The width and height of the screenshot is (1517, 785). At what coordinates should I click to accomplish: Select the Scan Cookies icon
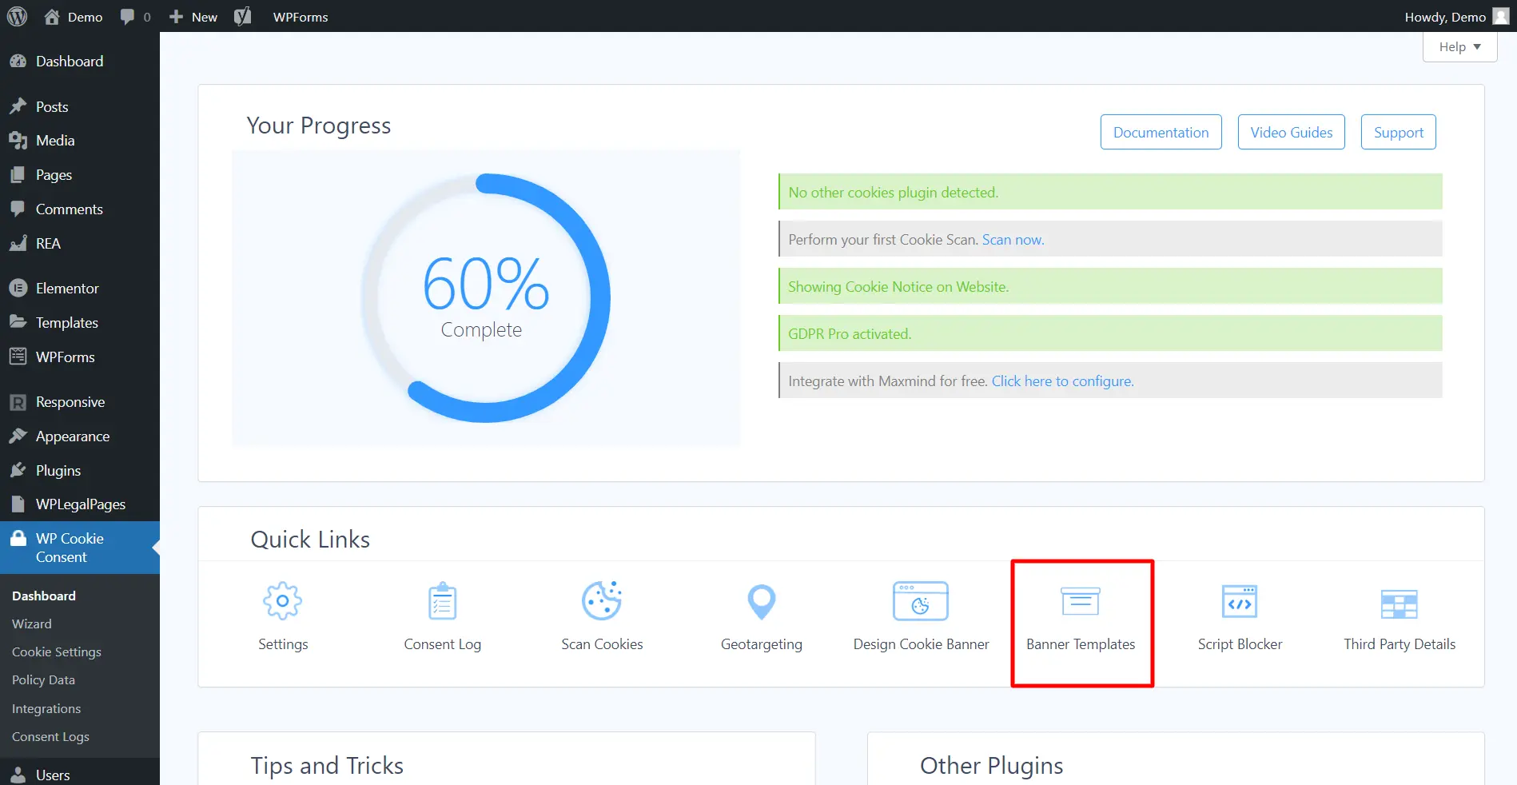click(x=602, y=614)
